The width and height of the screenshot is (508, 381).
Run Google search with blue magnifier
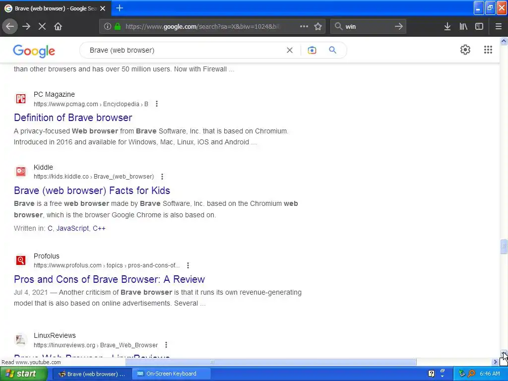point(333,50)
